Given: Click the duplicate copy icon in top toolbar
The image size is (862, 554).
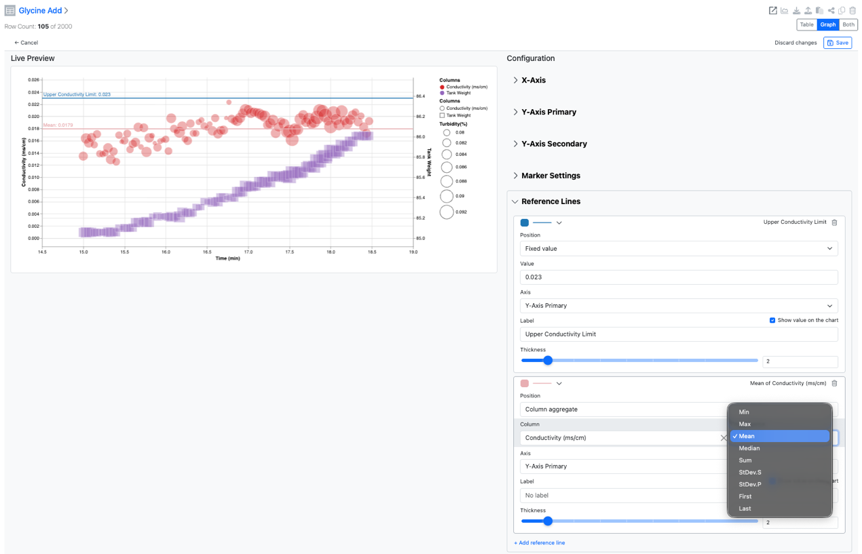Looking at the screenshot, I should (x=842, y=10).
